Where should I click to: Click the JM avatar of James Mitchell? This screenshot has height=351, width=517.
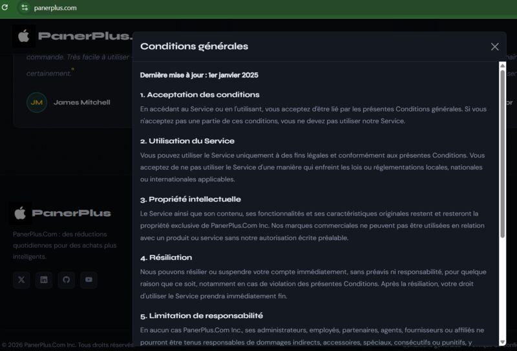pos(37,103)
